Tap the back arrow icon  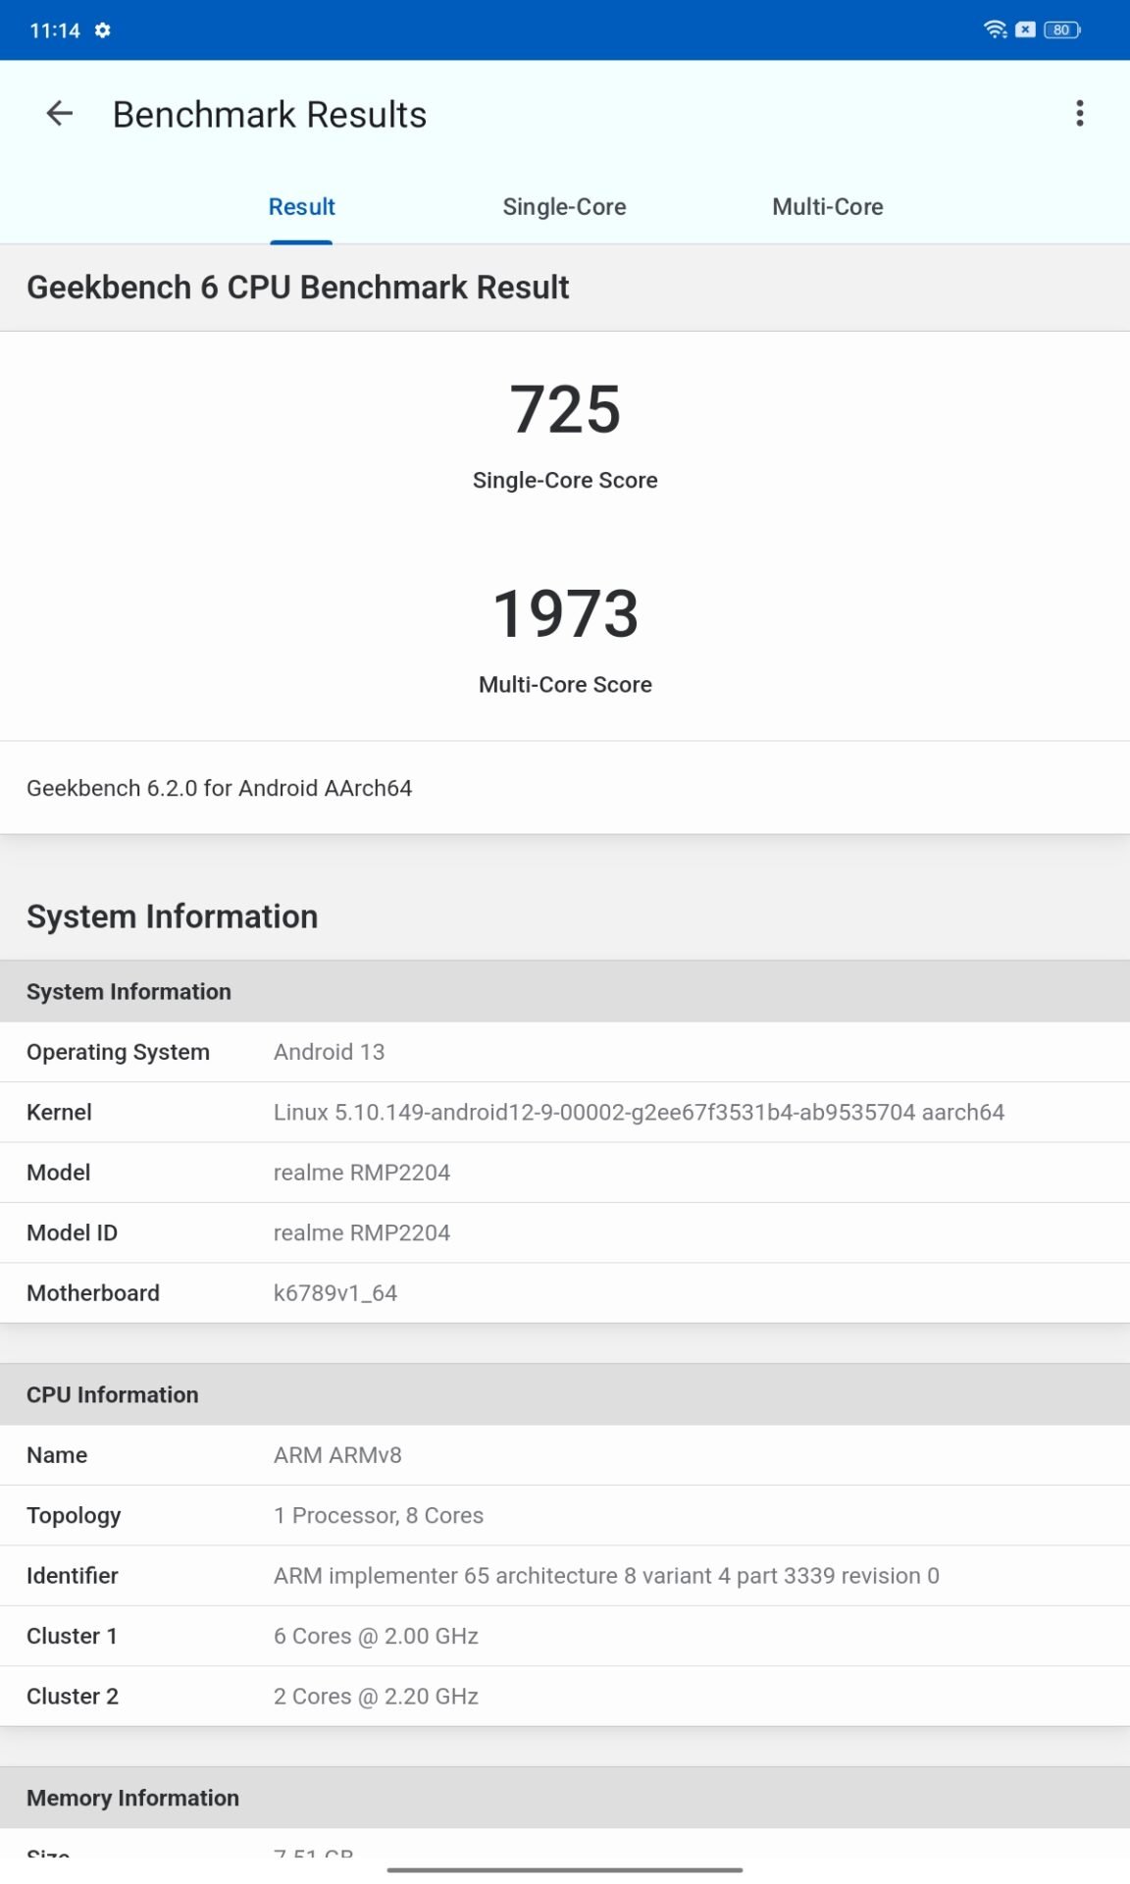[x=60, y=114]
